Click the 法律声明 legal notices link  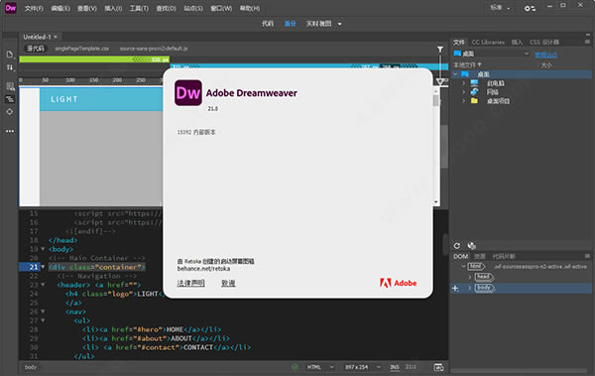190,283
